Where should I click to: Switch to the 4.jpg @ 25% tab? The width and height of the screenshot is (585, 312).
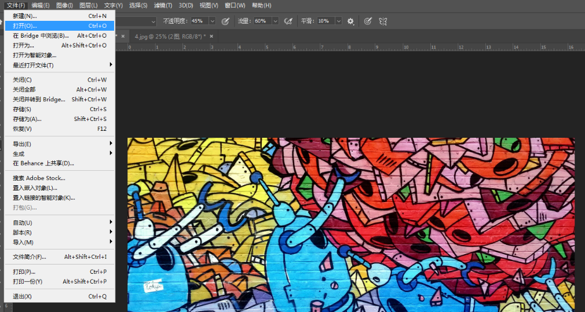[170, 36]
